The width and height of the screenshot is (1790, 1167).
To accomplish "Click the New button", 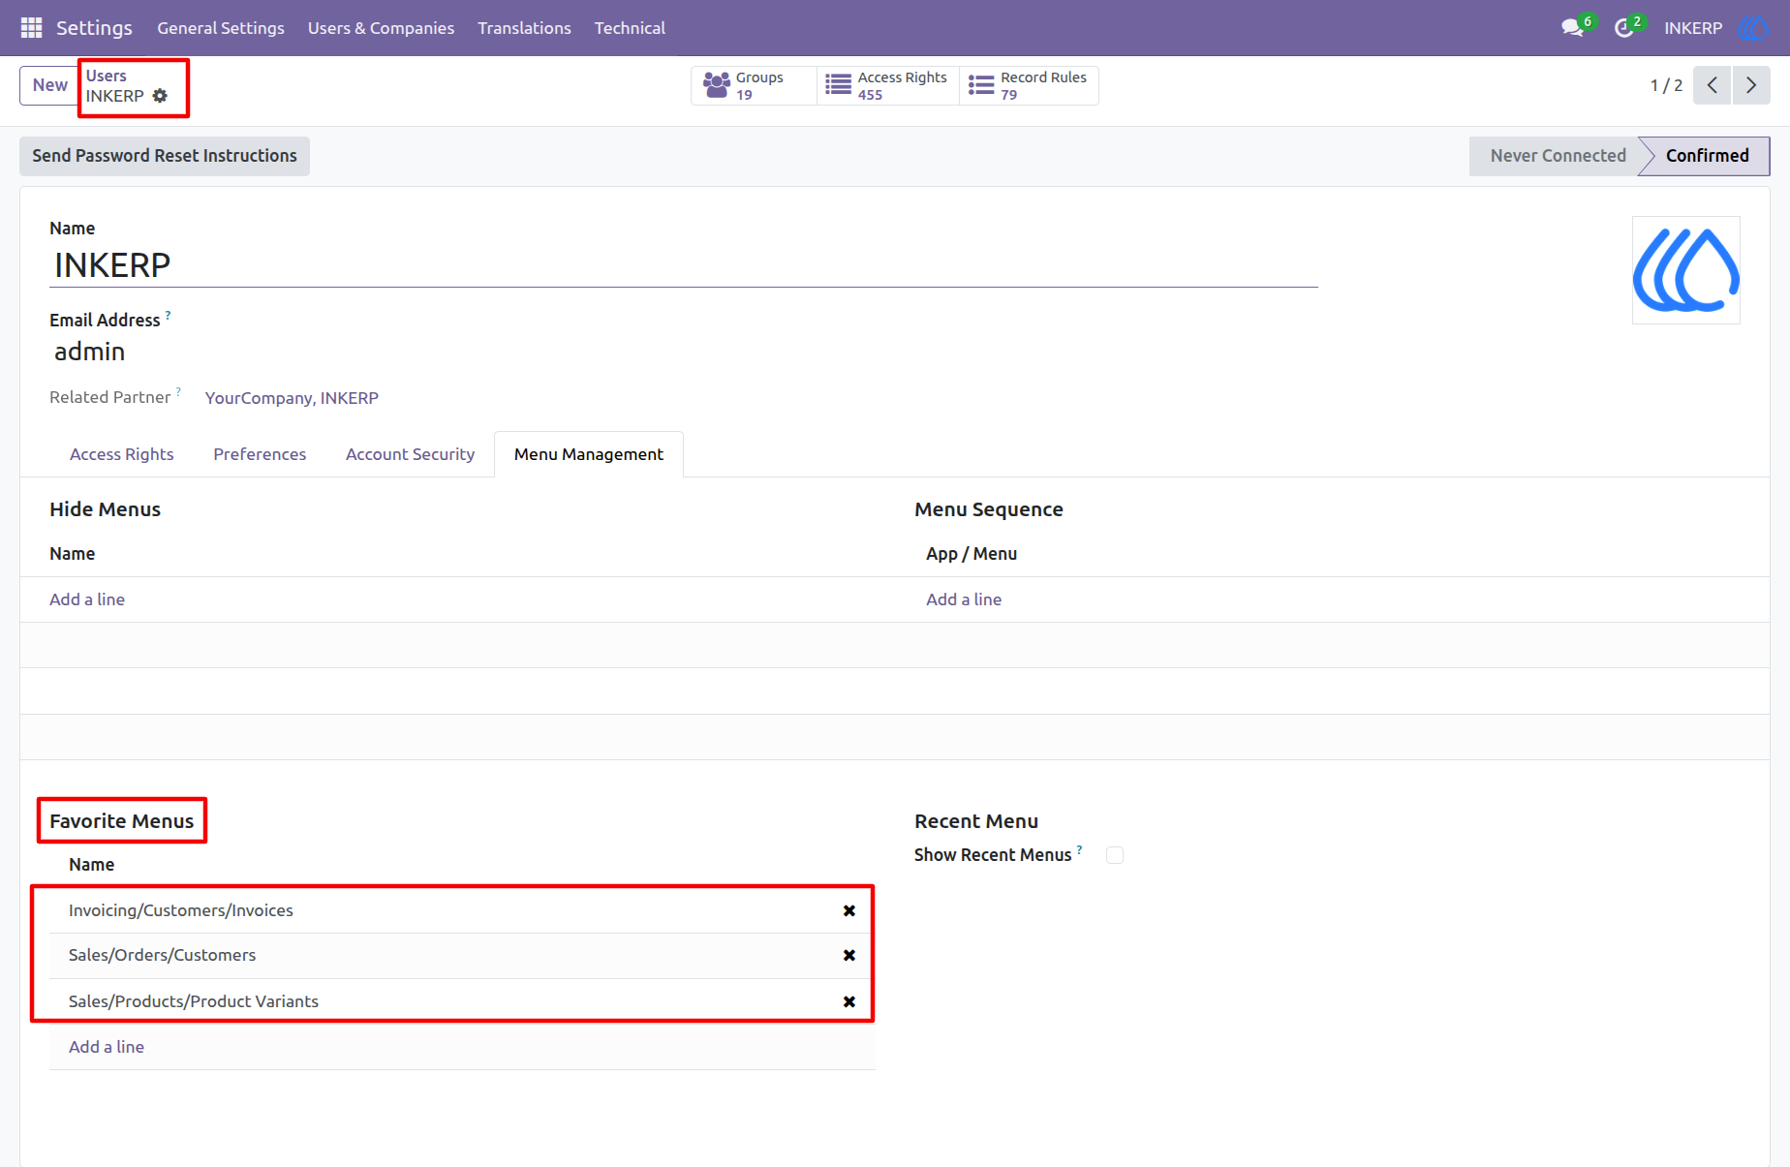I will (x=49, y=85).
